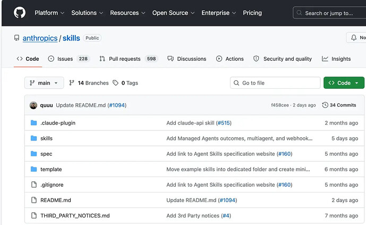Image resolution: width=366 pixels, height=225 pixels.
Task: Select the Code tab
Action: tap(28, 59)
